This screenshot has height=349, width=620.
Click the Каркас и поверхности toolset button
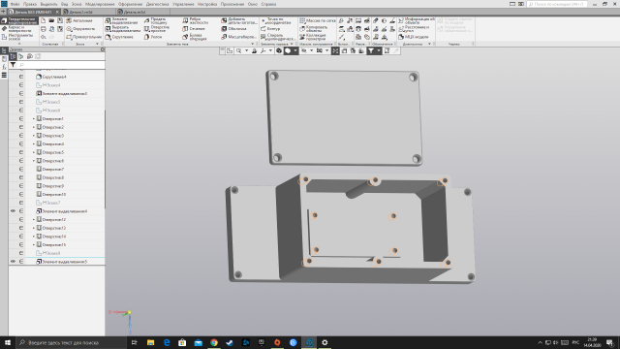(19, 29)
